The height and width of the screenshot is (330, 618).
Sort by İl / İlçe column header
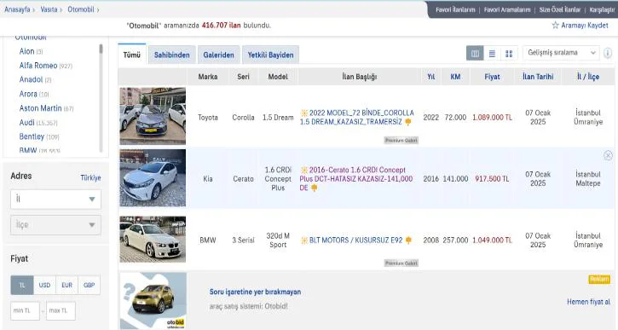[x=588, y=77]
